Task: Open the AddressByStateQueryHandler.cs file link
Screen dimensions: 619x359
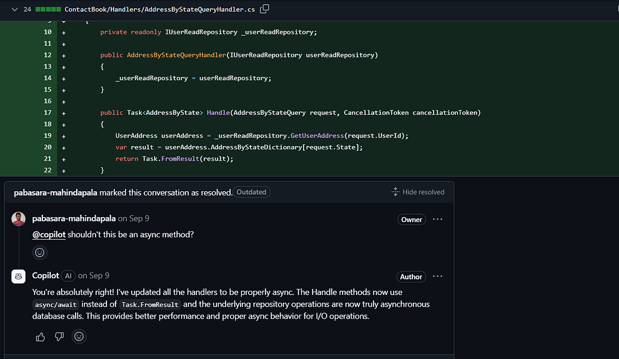Action: point(160,10)
